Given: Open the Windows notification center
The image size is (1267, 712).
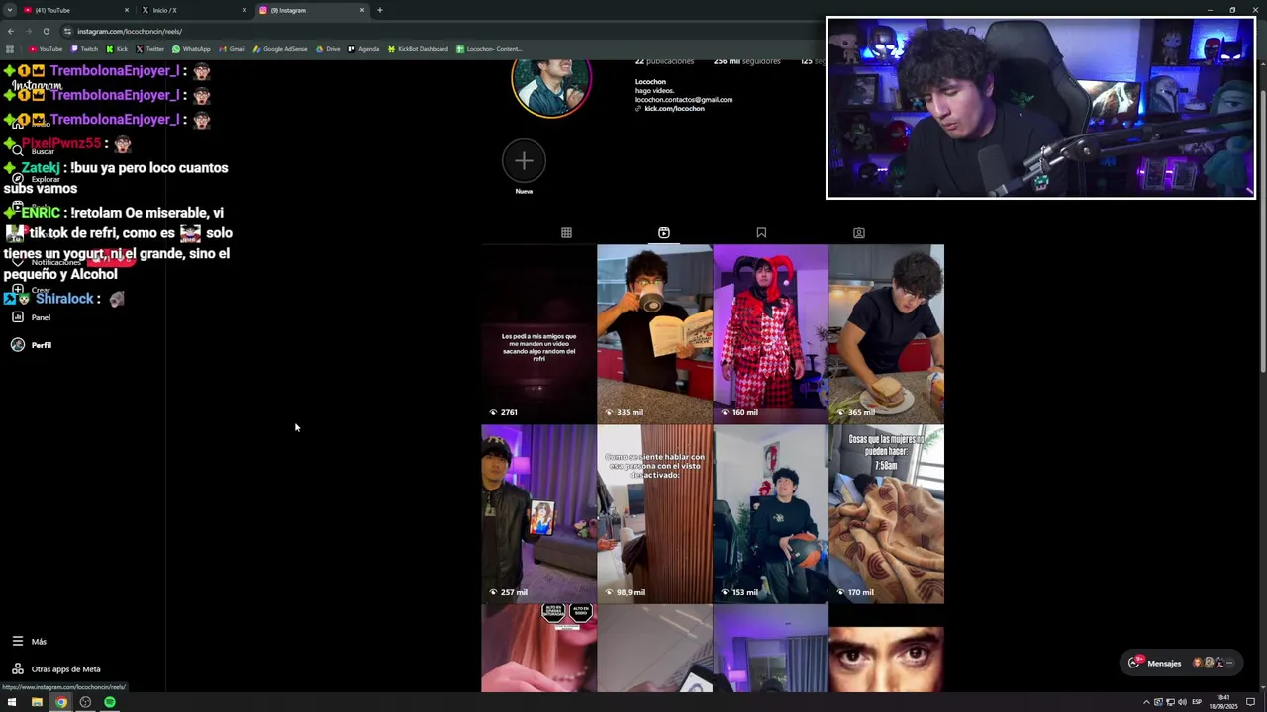Looking at the screenshot, I should pyautogui.click(x=1250, y=702).
